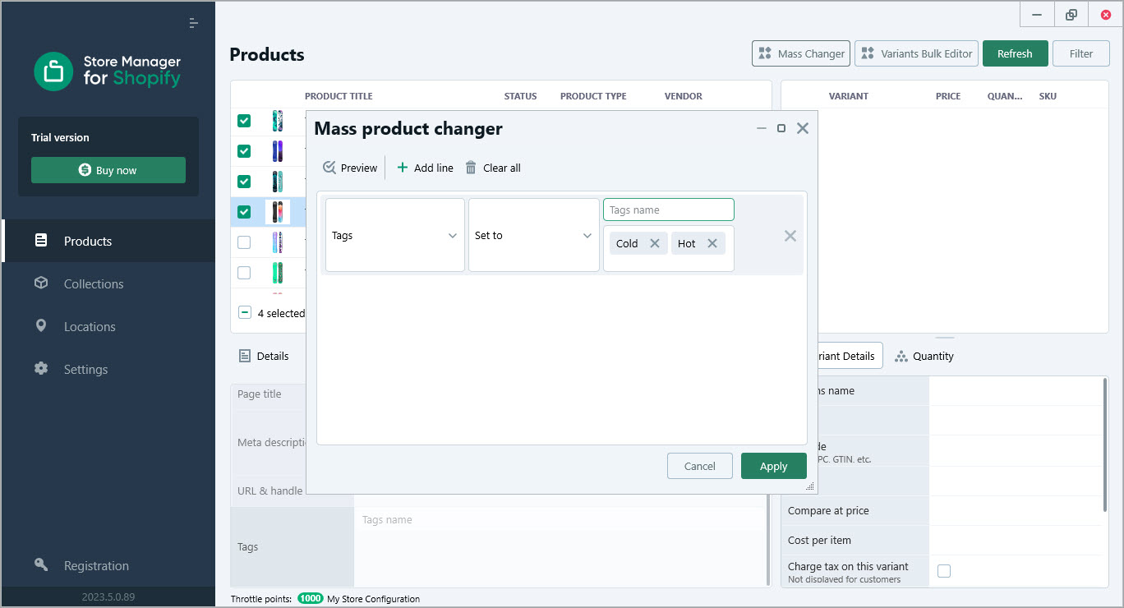The height and width of the screenshot is (608, 1124).
Task: Remove the Cold tag
Action: [655, 243]
